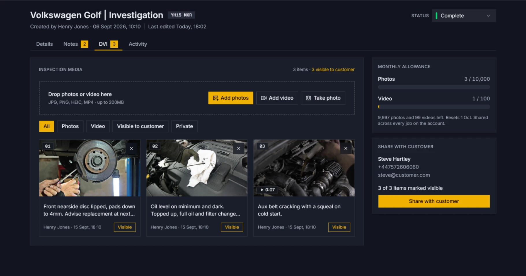This screenshot has height=276, width=526.
Task: Click the '1 / 100' video count
Action: 481,99
